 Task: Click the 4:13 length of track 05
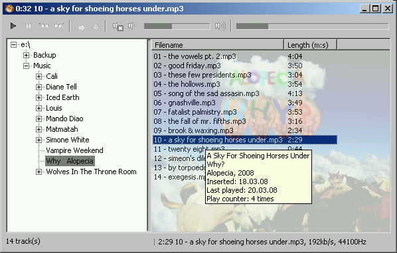(x=295, y=93)
